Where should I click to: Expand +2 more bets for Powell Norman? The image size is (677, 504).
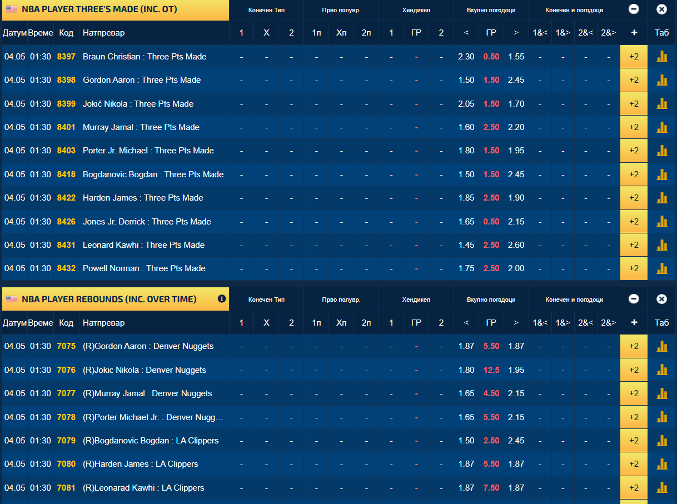634,268
